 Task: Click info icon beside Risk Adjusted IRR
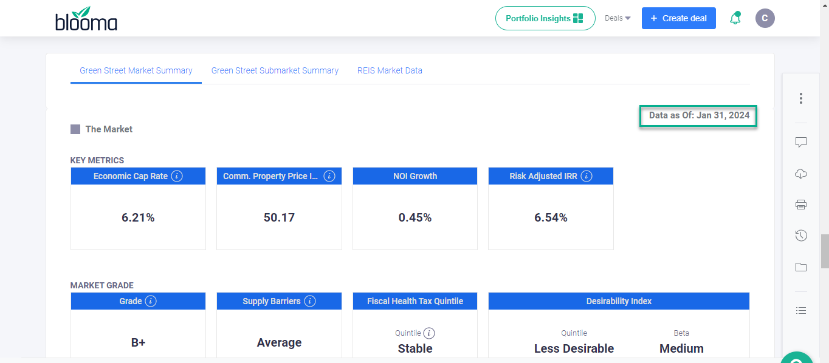click(x=586, y=176)
